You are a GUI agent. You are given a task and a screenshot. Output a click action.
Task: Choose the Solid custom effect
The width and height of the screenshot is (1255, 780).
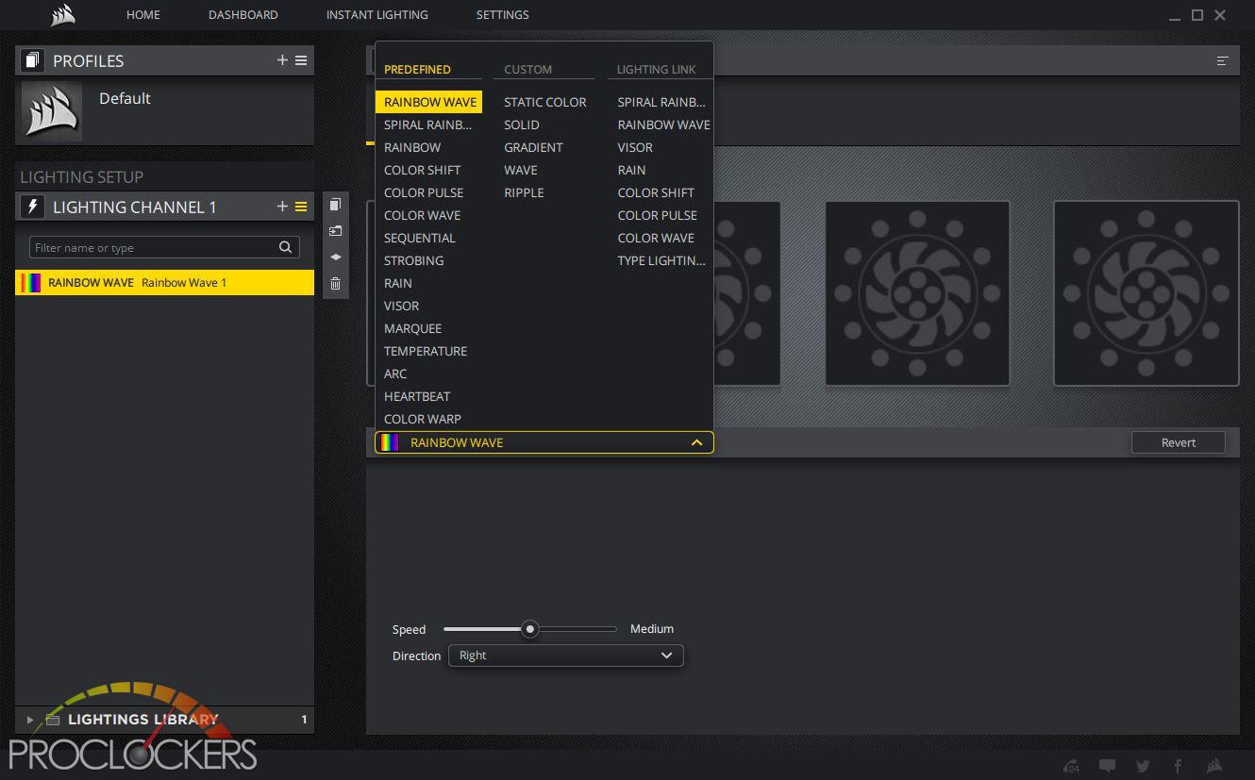[x=522, y=124]
